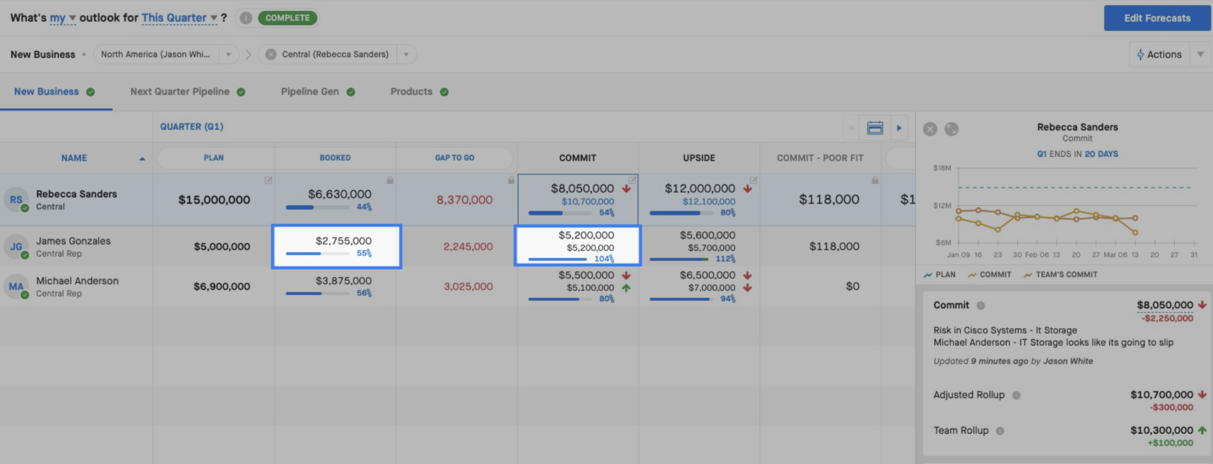1213x464 pixels.
Task: Expand the North America (Jason Whi...) dropdown
Action: coord(228,54)
